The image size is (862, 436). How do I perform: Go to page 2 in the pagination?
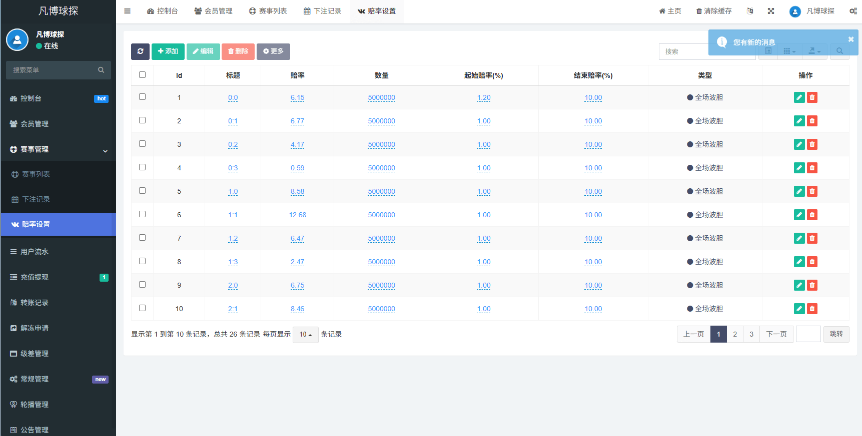tap(735, 334)
